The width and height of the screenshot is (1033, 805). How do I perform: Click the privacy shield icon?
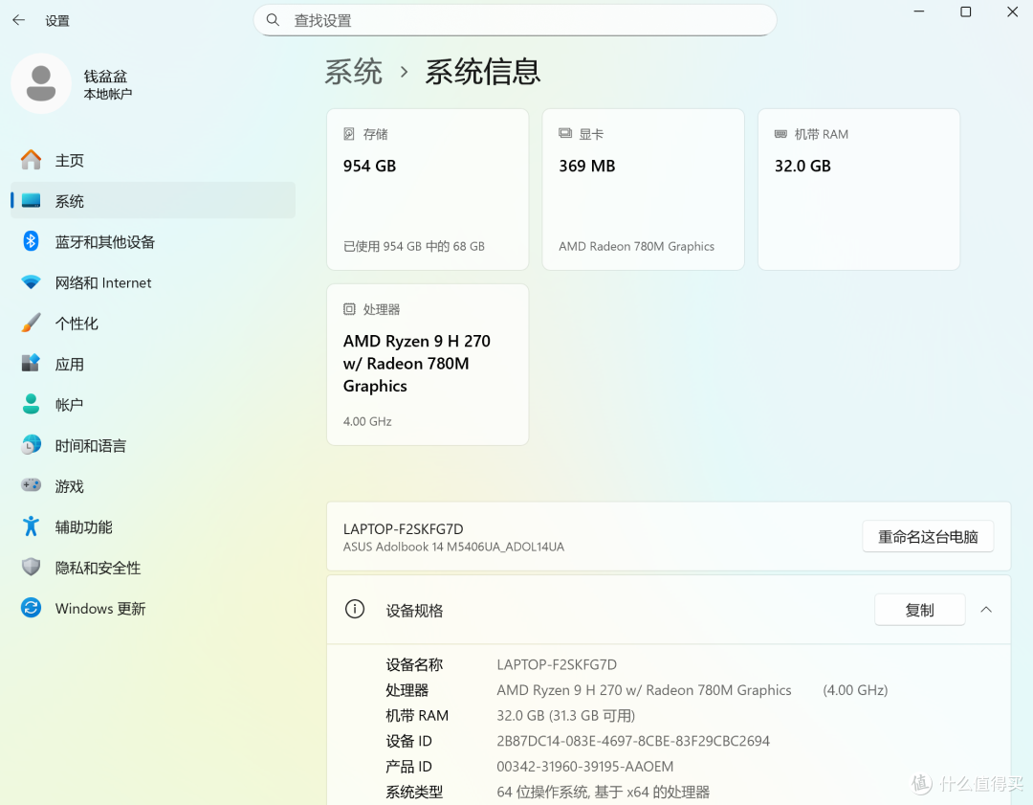[x=31, y=567]
